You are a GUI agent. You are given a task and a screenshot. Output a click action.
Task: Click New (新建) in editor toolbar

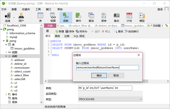[x=60, y=31]
